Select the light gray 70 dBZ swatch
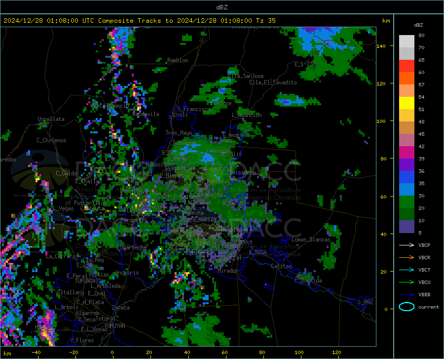 pos(407,41)
